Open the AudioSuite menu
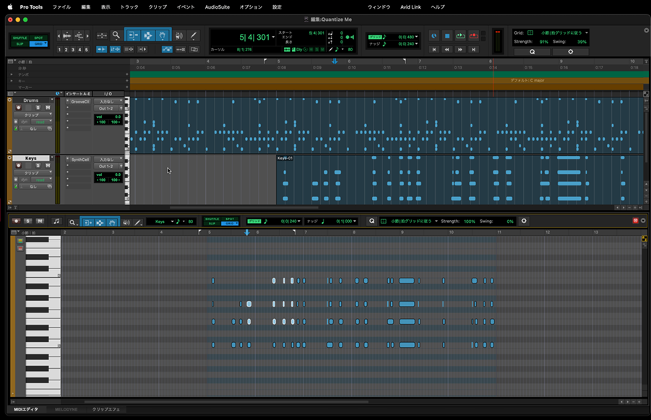 (217, 7)
